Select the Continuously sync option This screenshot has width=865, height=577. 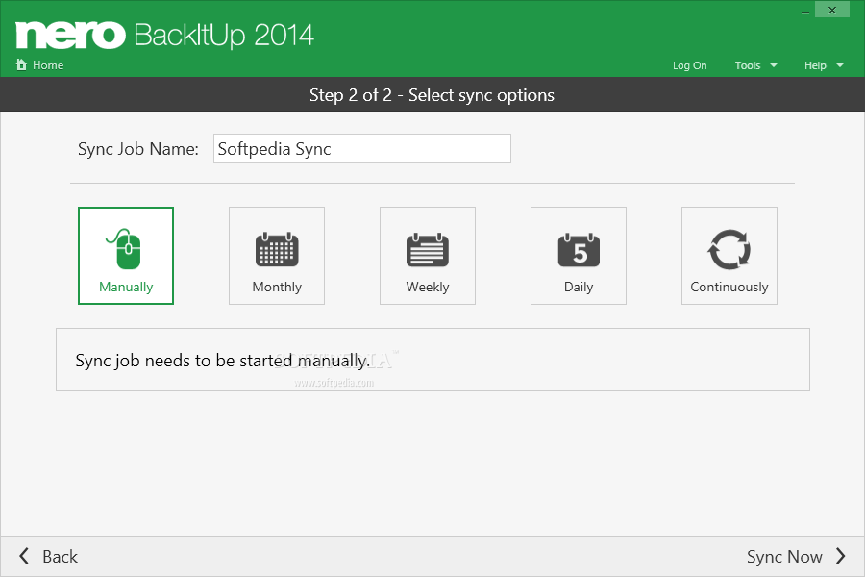tap(729, 256)
